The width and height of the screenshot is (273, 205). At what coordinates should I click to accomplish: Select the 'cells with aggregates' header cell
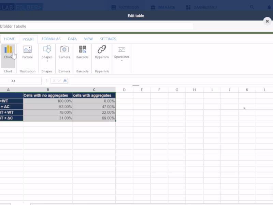pos(94,95)
